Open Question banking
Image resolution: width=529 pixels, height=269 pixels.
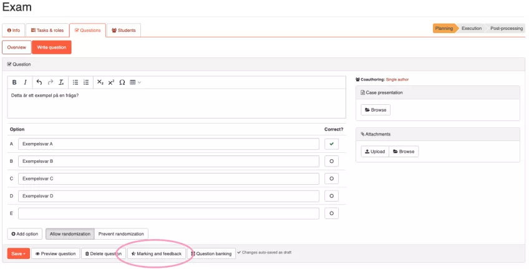pos(211,254)
